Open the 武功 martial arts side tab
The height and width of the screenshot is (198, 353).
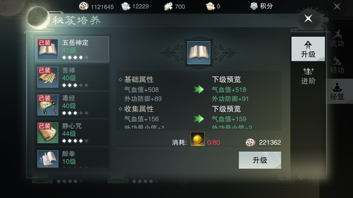[337, 39]
